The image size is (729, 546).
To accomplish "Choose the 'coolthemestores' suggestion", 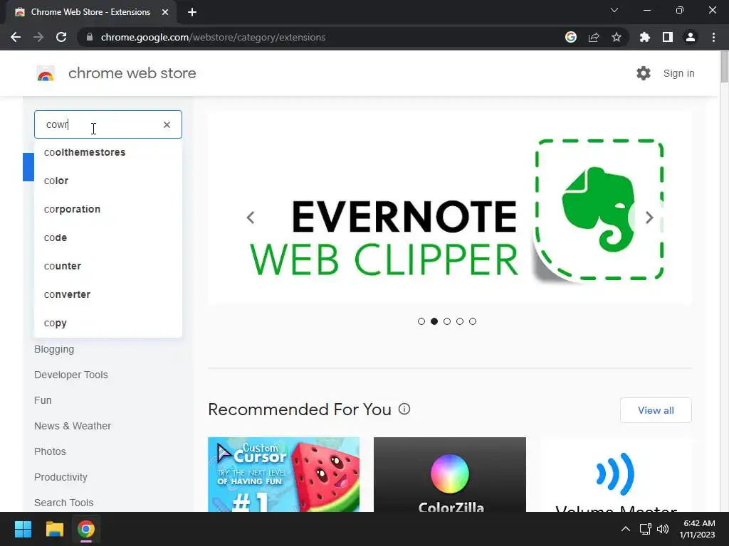I will coord(108,152).
